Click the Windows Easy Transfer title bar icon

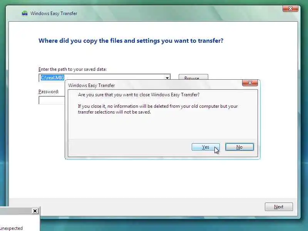pyautogui.click(x=25, y=13)
